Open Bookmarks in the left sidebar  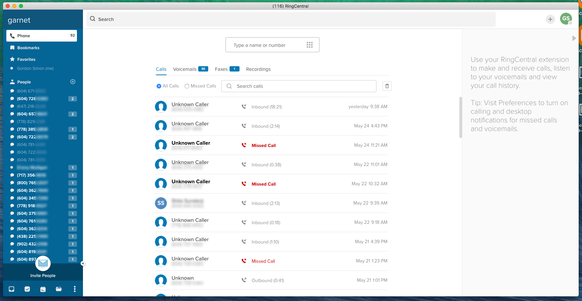(x=28, y=48)
